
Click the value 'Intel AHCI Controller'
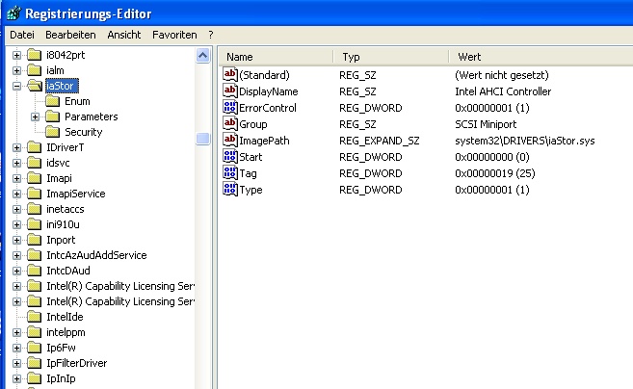click(503, 91)
